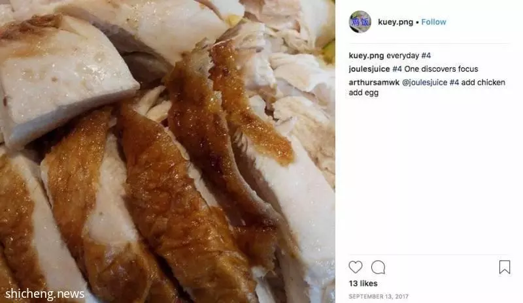Image resolution: width=523 pixels, height=303 pixels.
Task: Open the comment speech bubble icon
Action: point(379,267)
